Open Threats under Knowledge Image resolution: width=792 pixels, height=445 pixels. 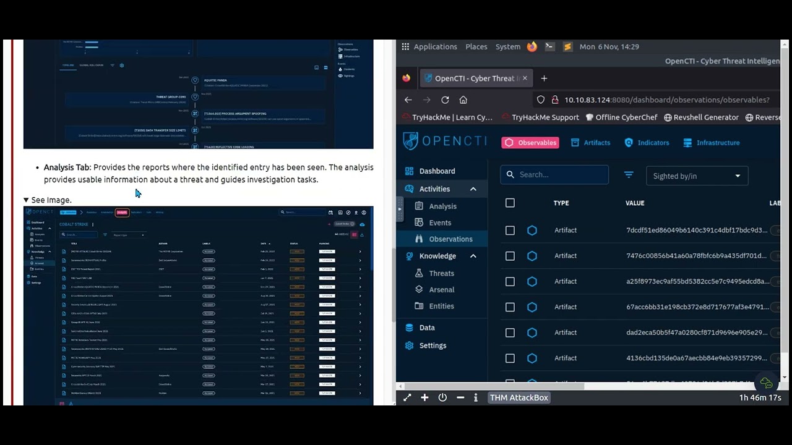[x=442, y=273]
